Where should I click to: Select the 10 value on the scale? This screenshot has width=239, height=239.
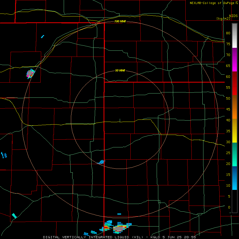click(x=228, y=186)
